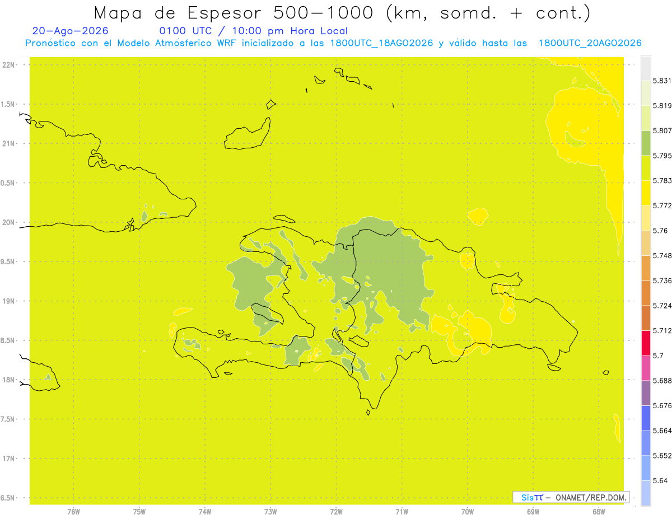Click the 5.7 colorbar value
The width and height of the screenshot is (672, 519).
658,356
